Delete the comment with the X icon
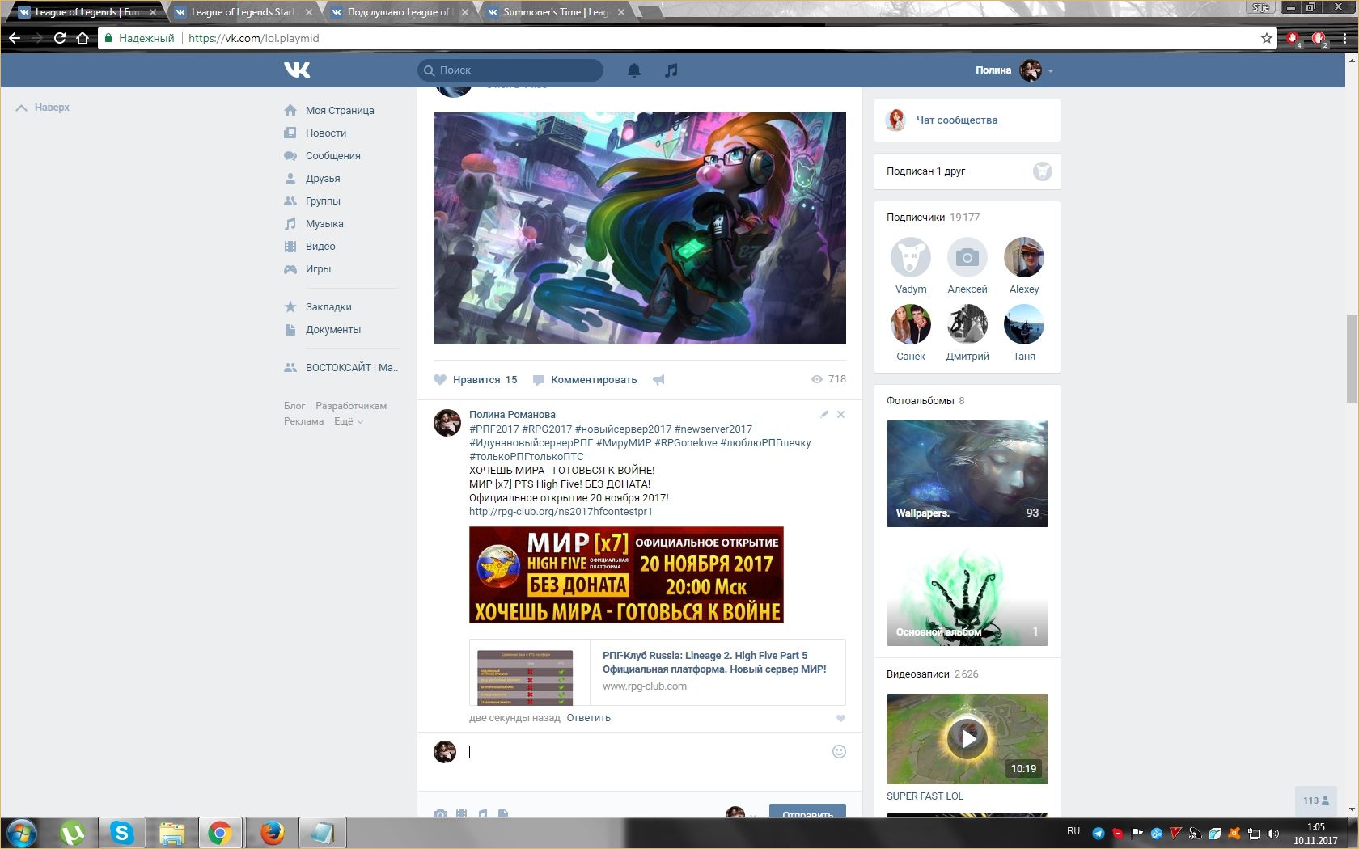This screenshot has width=1359, height=849. (x=841, y=415)
